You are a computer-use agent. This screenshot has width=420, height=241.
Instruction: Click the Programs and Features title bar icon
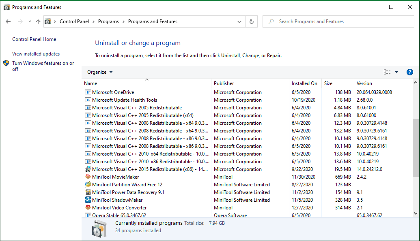(6, 7)
